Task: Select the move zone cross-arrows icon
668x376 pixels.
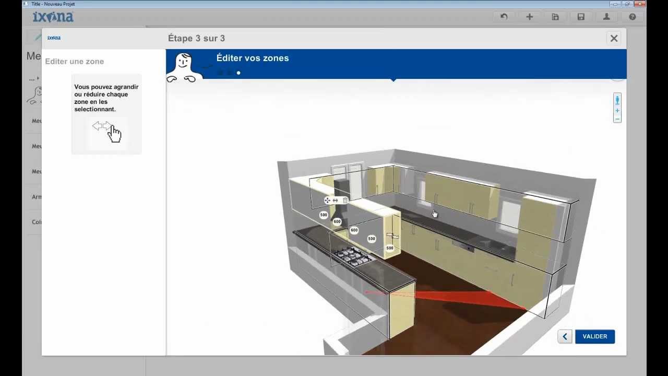Action: (327, 201)
